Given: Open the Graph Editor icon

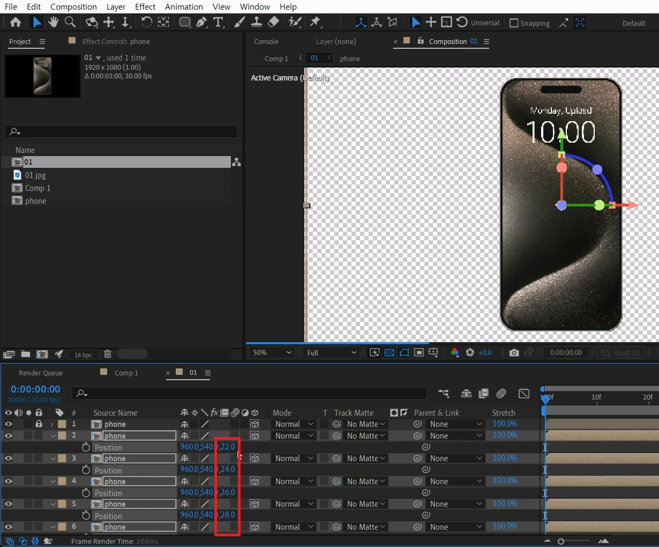Looking at the screenshot, I should click(524, 394).
